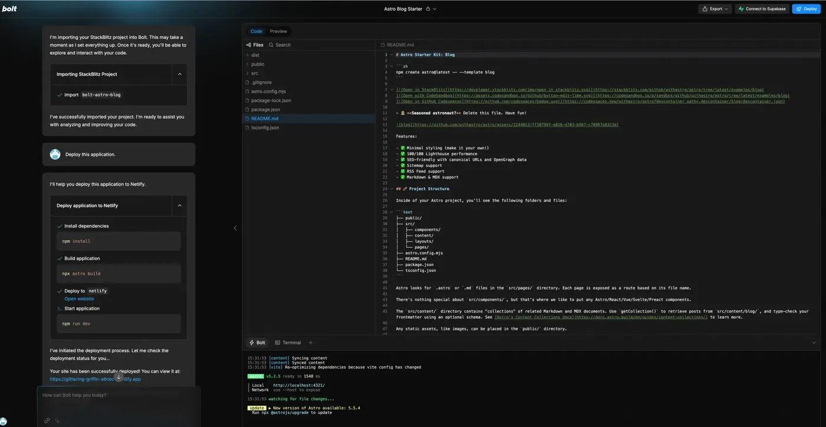Switch to the Preview tab
This screenshot has height=427, width=826.
coord(278,31)
